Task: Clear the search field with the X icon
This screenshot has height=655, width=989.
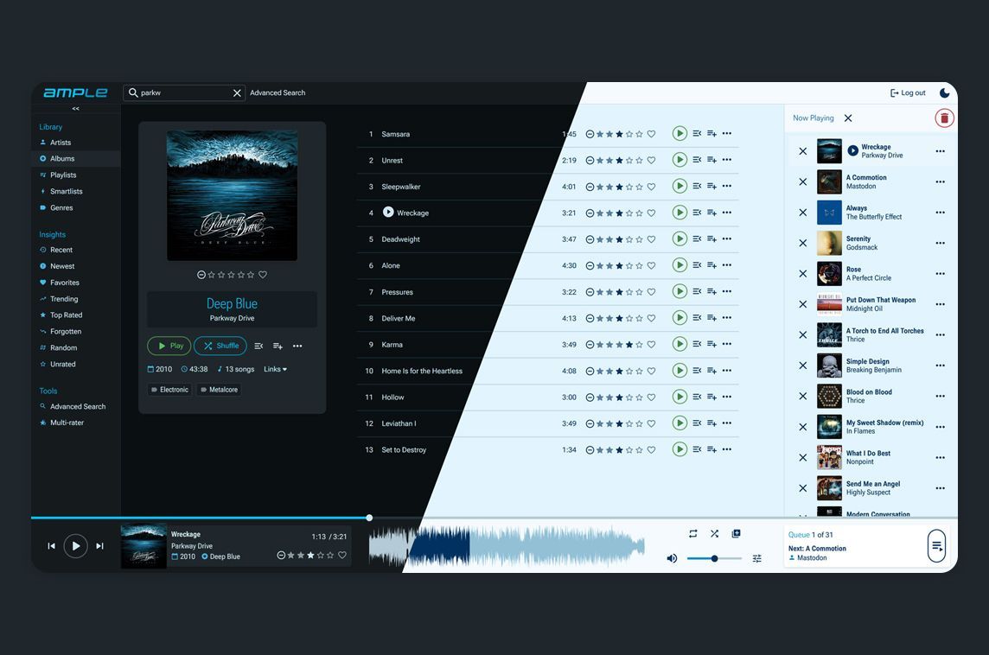Action: (237, 92)
